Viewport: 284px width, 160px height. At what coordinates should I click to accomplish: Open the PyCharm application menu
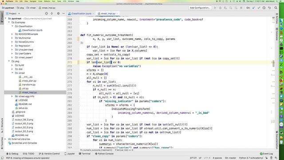coord(9,1)
